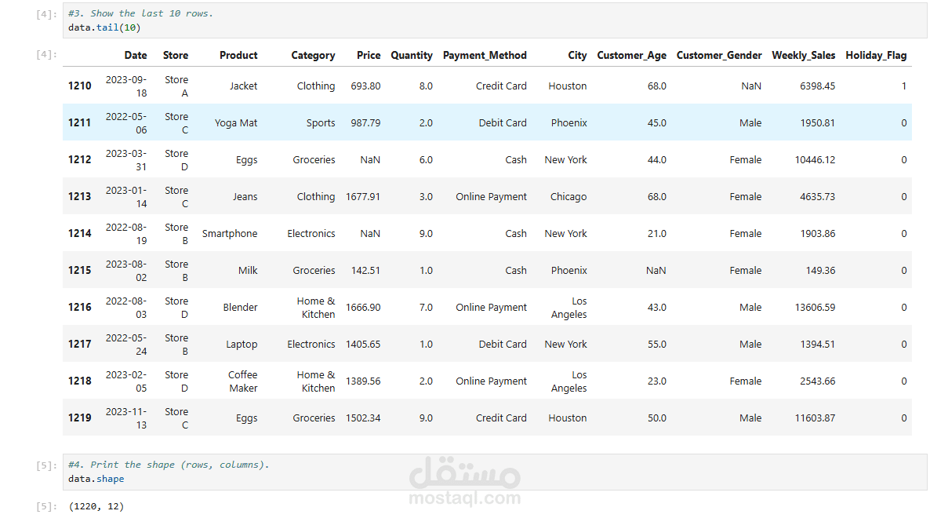The height and width of the screenshot is (518, 930).
Task: Click the mostaql watermark logo
Action: tap(466, 480)
